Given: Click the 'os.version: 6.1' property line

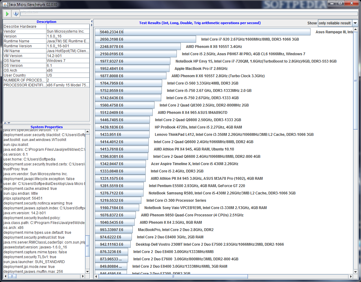Looking at the screenshot, I should coord(16,154).
